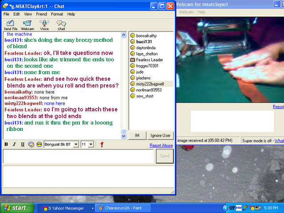Click the Send File toolbar icon
The image size is (284, 213).
click(x=10, y=25)
